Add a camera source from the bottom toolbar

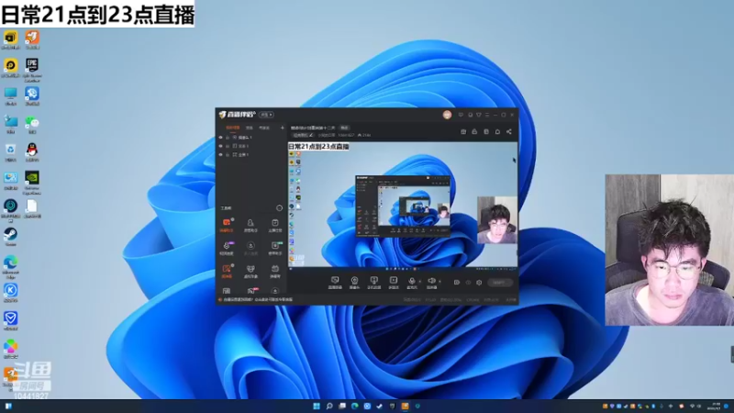tap(354, 283)
